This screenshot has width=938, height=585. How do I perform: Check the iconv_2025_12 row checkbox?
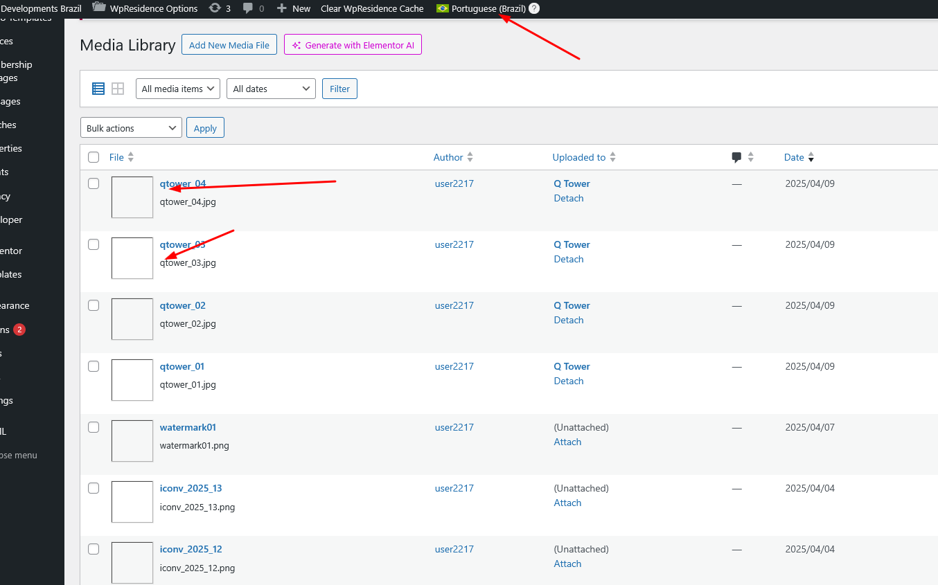click(94, 549)
